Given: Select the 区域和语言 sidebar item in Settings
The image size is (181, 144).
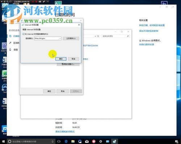Looking at the screenshot, I should pos(14,43).
